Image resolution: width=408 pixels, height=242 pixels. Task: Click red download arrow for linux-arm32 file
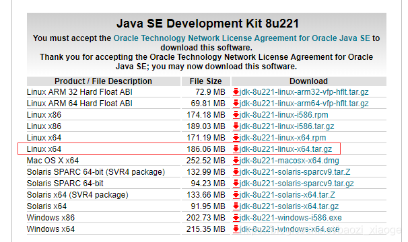(236, 92)
